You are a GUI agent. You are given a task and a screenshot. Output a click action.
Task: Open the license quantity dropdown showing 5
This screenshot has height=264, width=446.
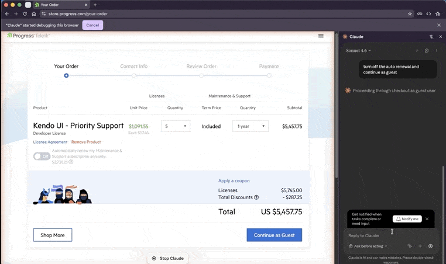(176, 126)
